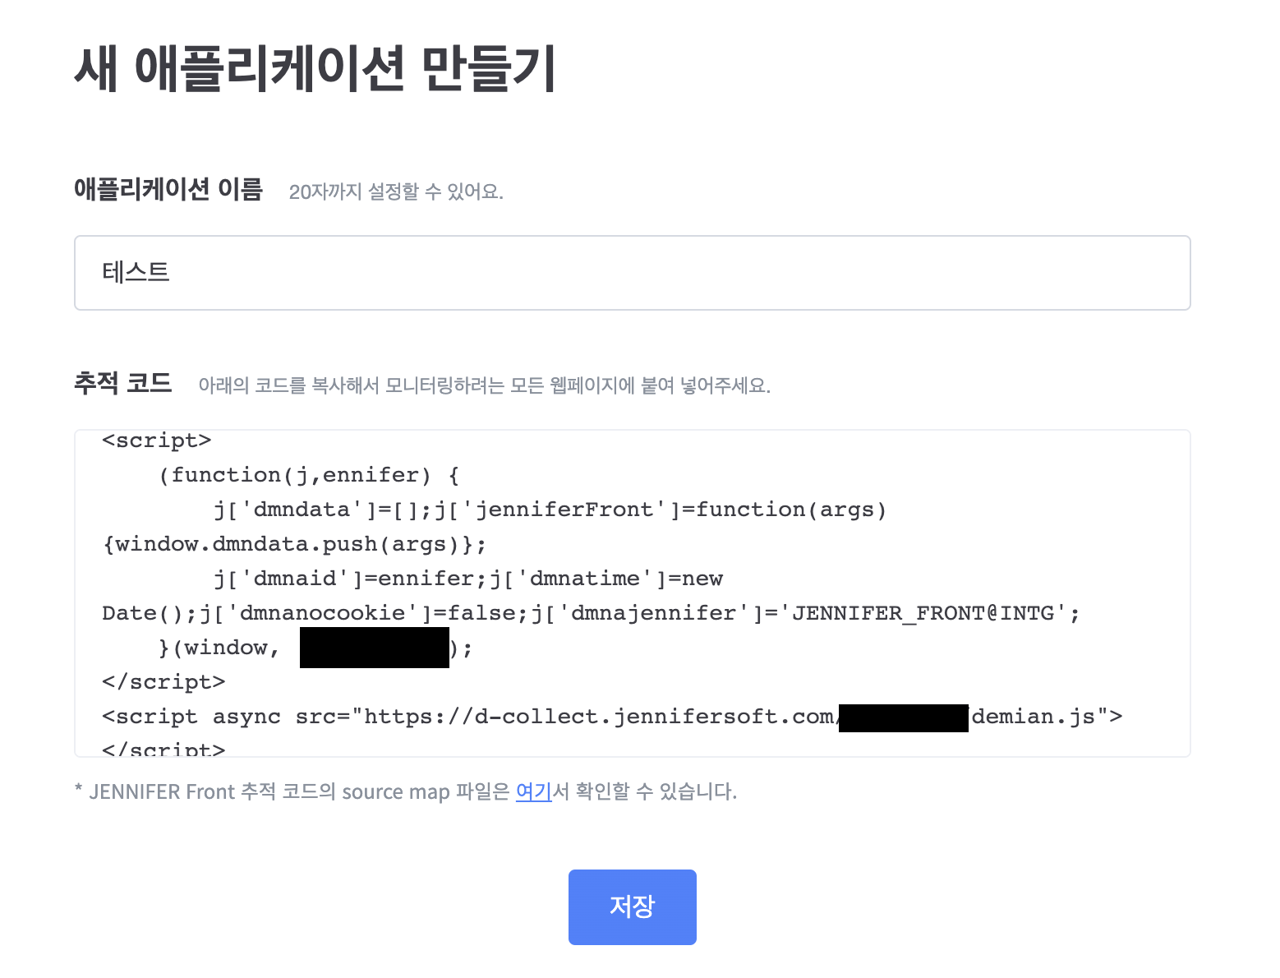Click the }(window, code line
The image size is (1280, 978).
pyautogui.click(x=315, y=648)
